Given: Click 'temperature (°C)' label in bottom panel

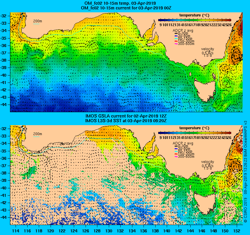Looking at the screenshot, I should coord(194,128).
